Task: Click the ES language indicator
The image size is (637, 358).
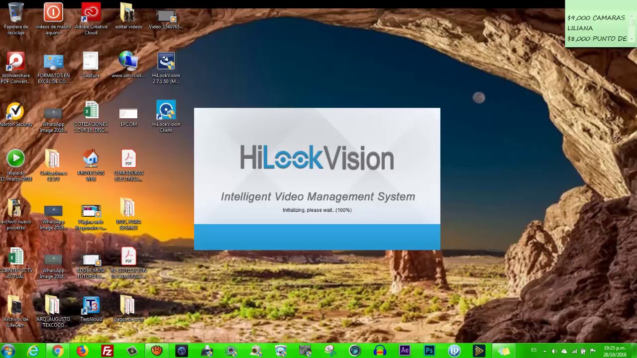Action: [533, 351]
